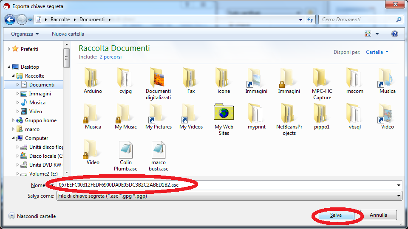Screen dimensions: 408x229
Task: Expand the Preferiti tree node
Action: point(9,49)
